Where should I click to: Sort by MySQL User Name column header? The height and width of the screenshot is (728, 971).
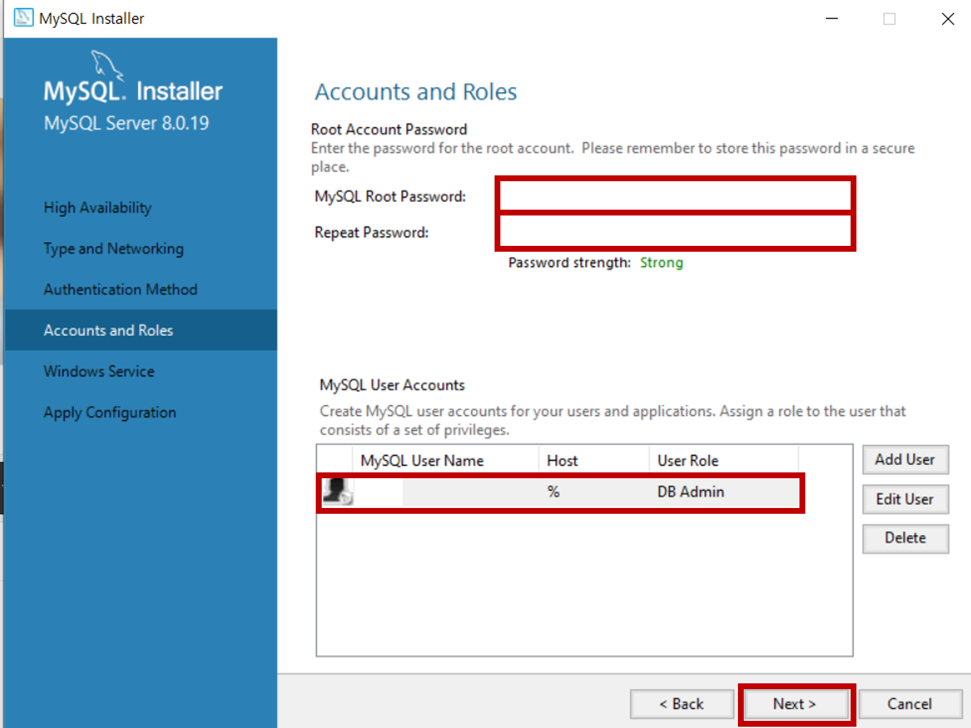pos(445,460)
